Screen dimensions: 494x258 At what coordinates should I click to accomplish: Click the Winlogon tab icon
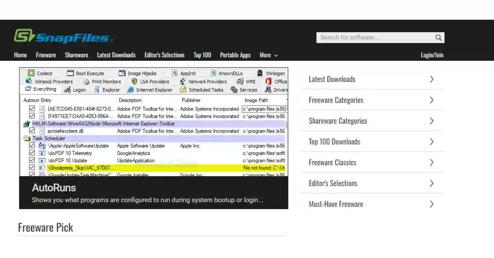coord(260,73)
